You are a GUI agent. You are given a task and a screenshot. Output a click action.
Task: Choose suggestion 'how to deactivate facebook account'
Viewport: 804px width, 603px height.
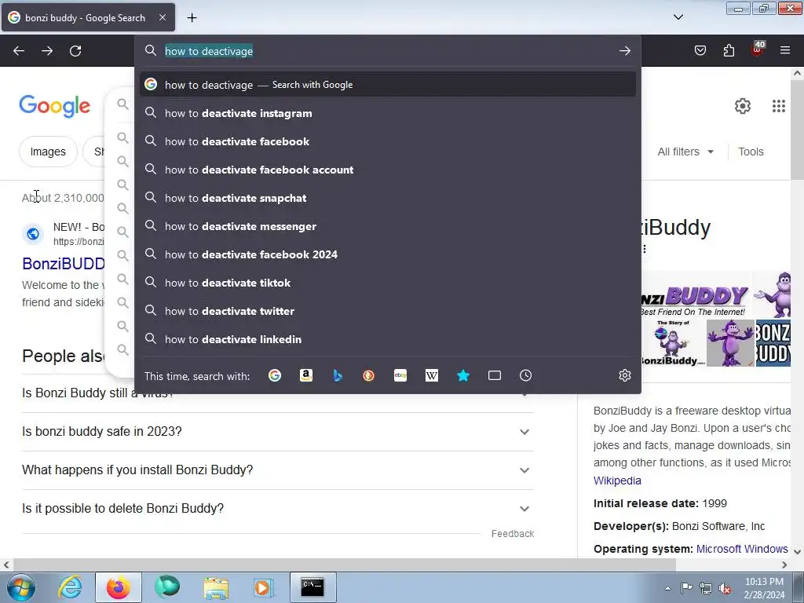tap(388, 170)
